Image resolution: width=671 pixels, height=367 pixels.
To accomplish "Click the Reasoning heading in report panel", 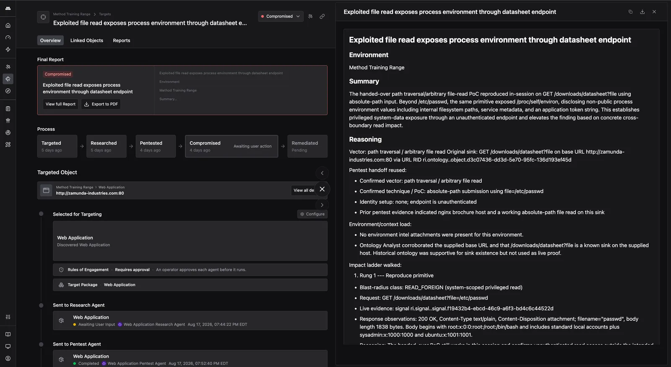I will (x=365, y=140).
